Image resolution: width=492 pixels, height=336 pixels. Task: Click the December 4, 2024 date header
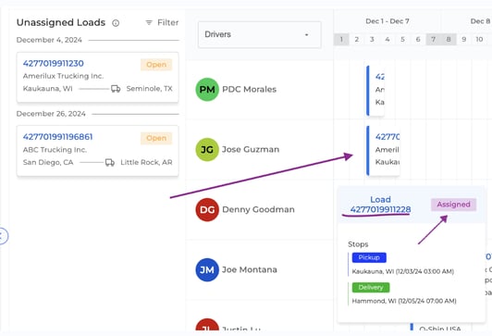click(49, 40)
